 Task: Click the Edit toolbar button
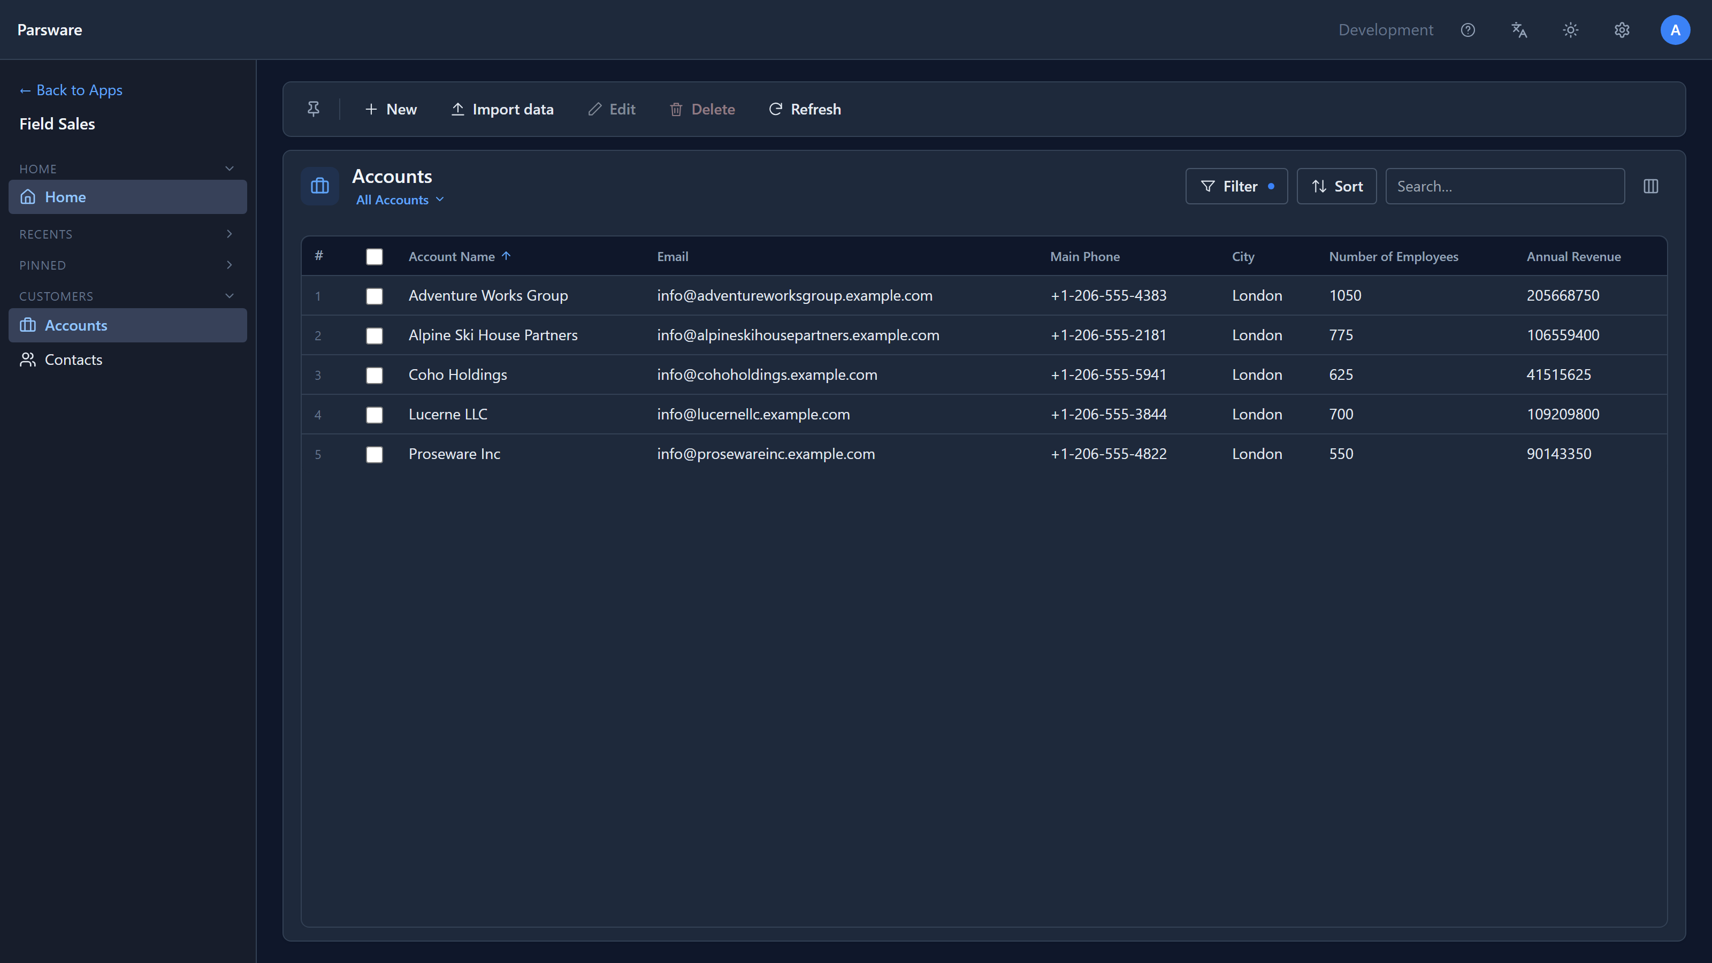(612, 109)
